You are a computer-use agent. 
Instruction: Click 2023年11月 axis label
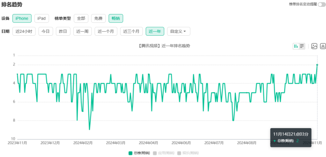click(17, 143)
